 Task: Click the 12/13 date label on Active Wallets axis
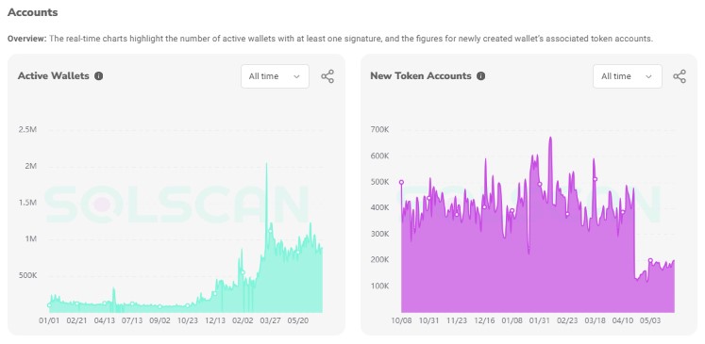coord(215,321)
